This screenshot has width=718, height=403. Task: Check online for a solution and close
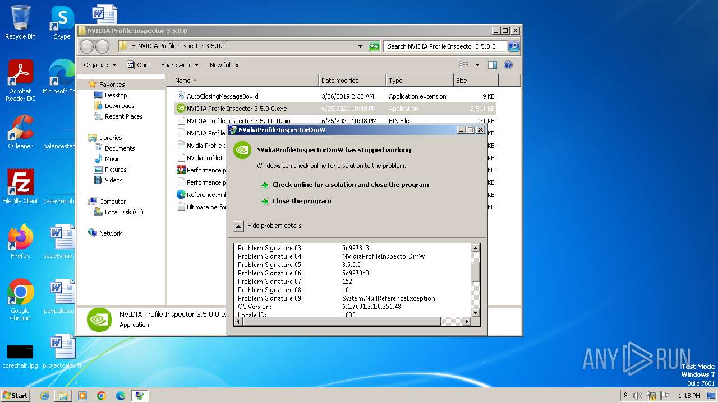(x=351, y=185)
